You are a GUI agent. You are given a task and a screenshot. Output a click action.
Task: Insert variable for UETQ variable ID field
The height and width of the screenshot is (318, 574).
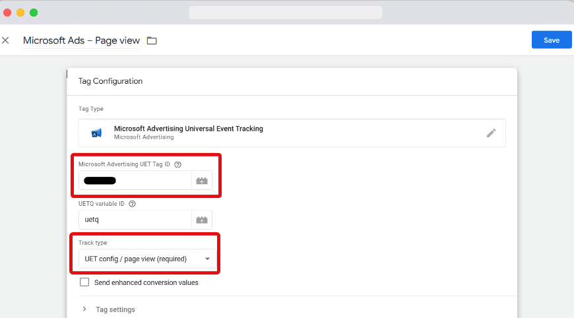coord(202,220)
